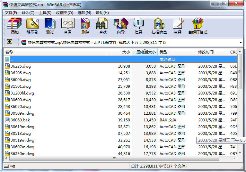Click the size value 39,159
Image resolution: width=246 pixels, height=172 pixels.
124,120
